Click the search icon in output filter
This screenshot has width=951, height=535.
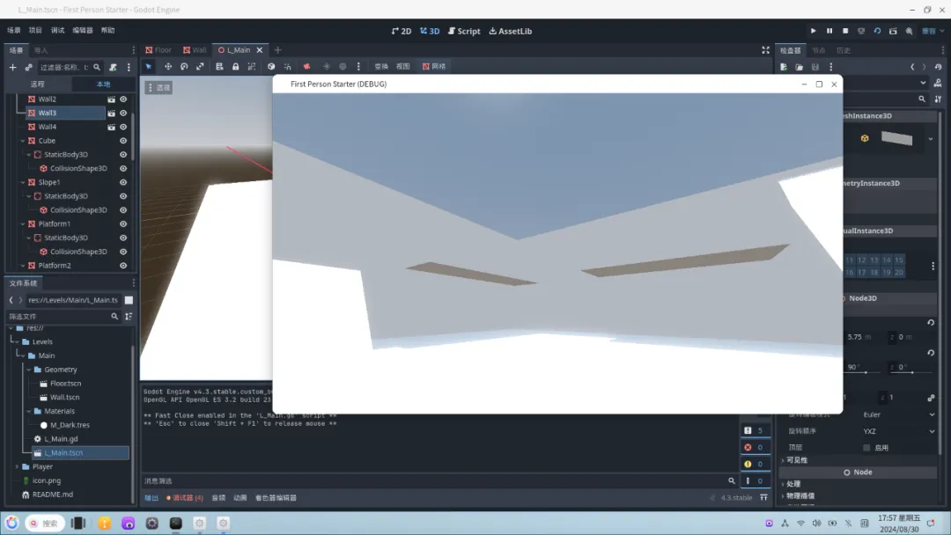[x=732, y=481]
